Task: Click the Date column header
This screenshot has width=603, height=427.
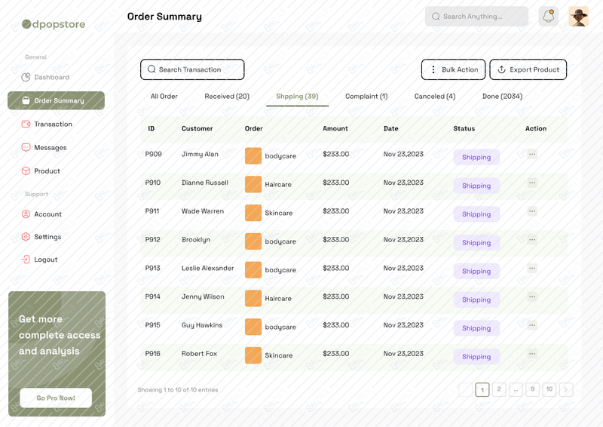Action: [x=390, y=128]
